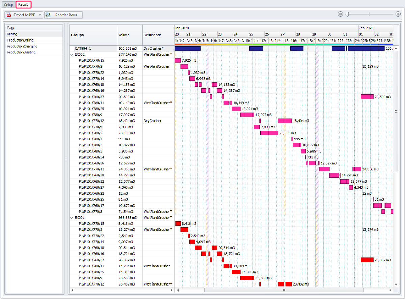Select the Result tab

23,5
